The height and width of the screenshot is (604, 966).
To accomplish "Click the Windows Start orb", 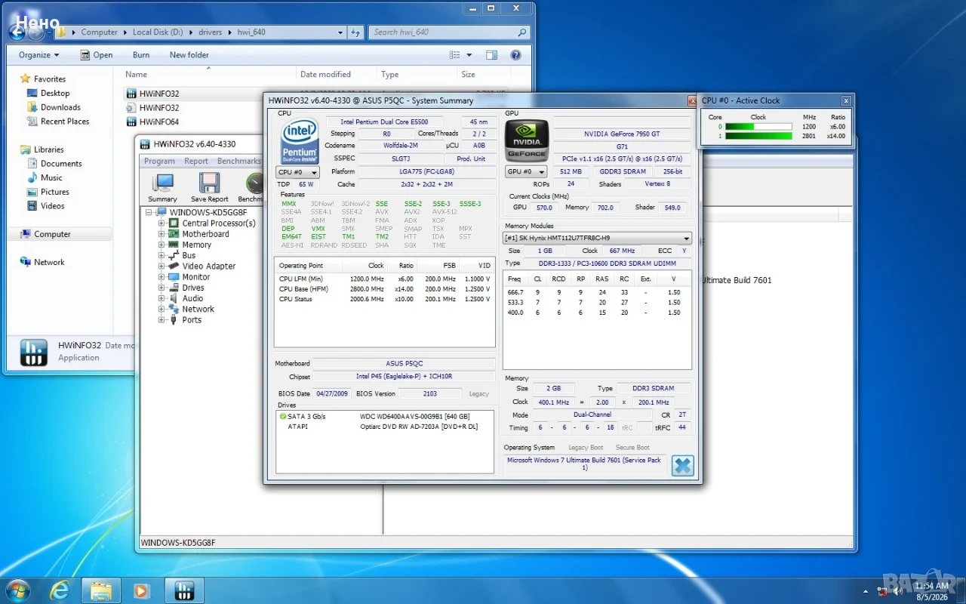I will 18,590.
